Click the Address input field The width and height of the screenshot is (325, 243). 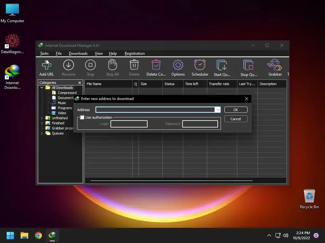coord(155,110)
